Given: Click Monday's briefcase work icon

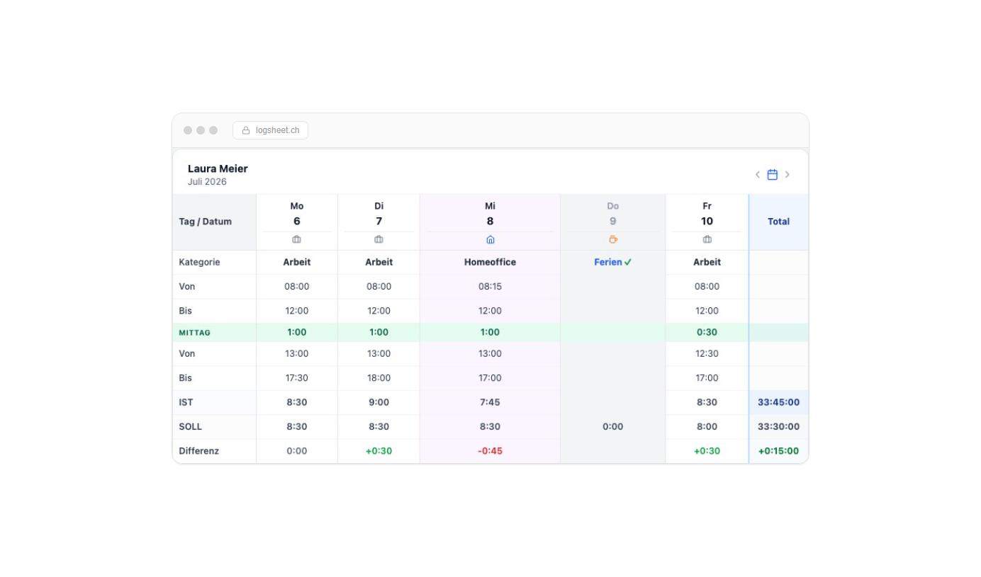Looking at the screenshot, I should pos(296,239).
